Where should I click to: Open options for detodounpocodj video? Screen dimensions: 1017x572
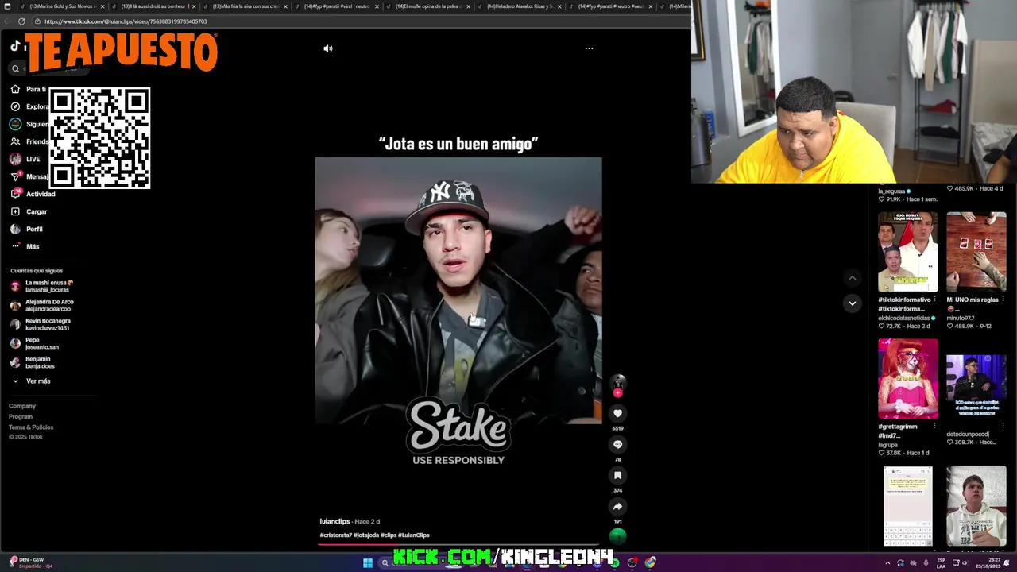coord(1003,427)
